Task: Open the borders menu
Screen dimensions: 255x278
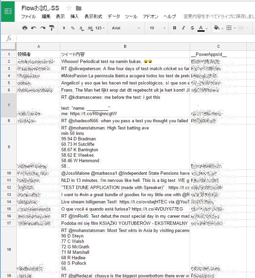Action: [229, 28]
